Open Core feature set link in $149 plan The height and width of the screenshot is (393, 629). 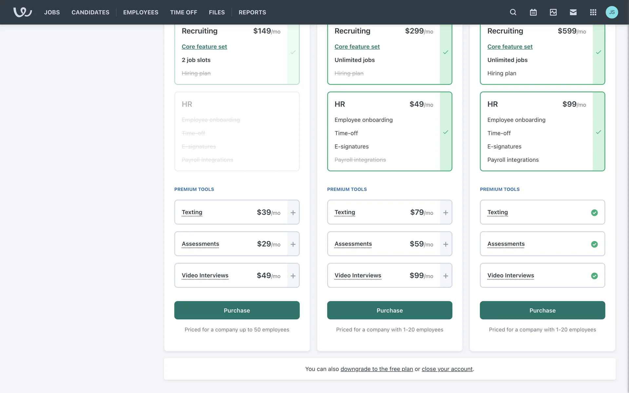[x=204, y=47]
